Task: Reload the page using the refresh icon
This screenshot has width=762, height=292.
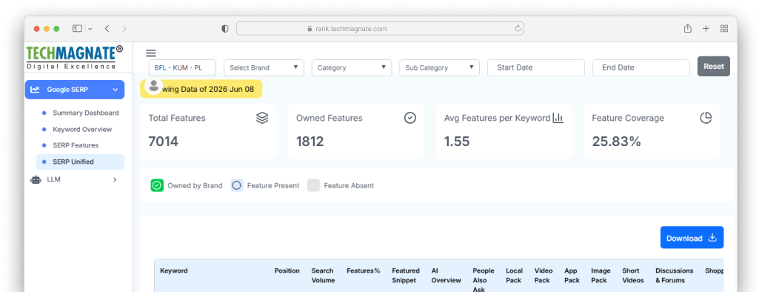Action: tap(518, 29)
